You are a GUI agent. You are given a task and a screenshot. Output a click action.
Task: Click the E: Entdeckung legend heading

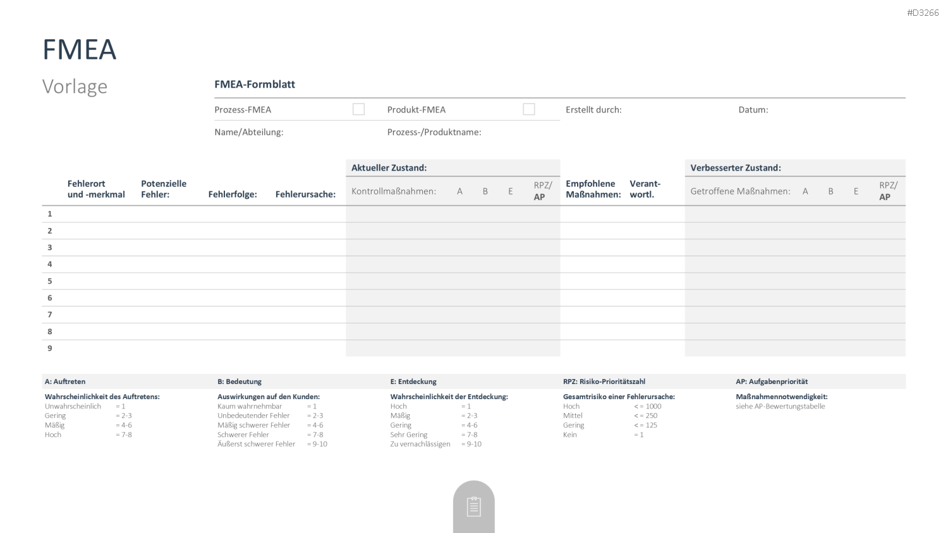tap(413, 381)
